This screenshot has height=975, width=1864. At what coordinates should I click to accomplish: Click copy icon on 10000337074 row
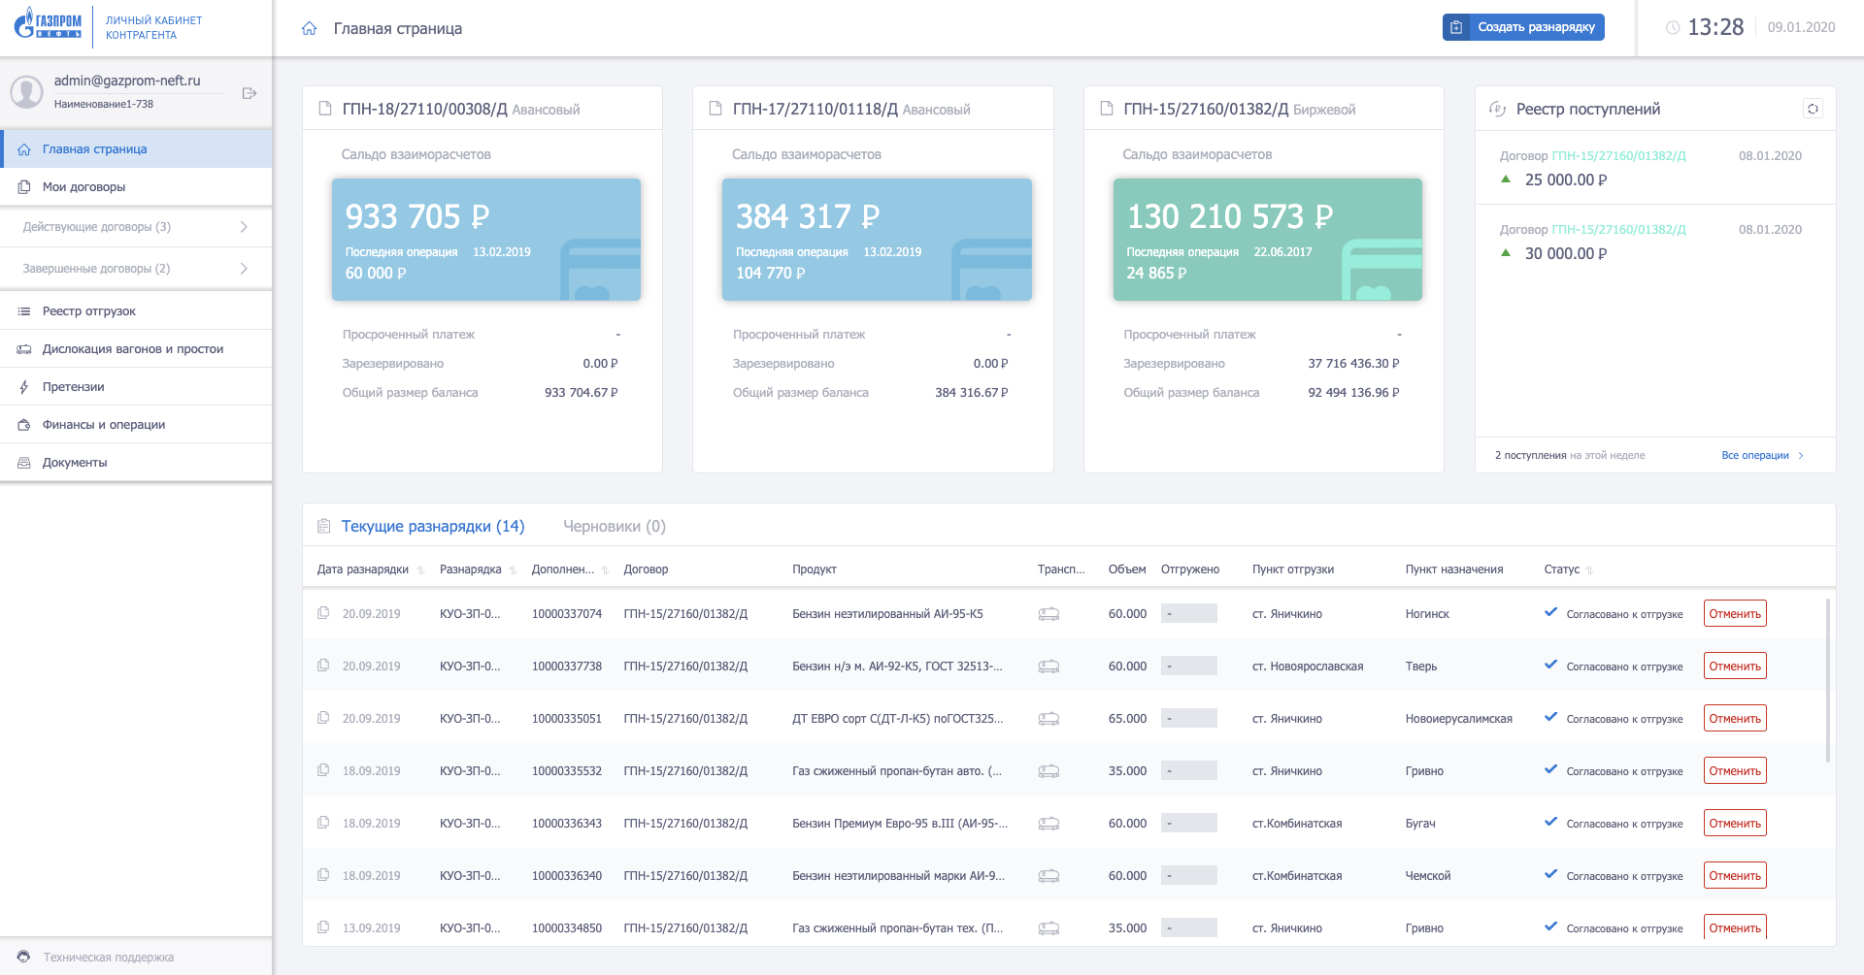323,613
